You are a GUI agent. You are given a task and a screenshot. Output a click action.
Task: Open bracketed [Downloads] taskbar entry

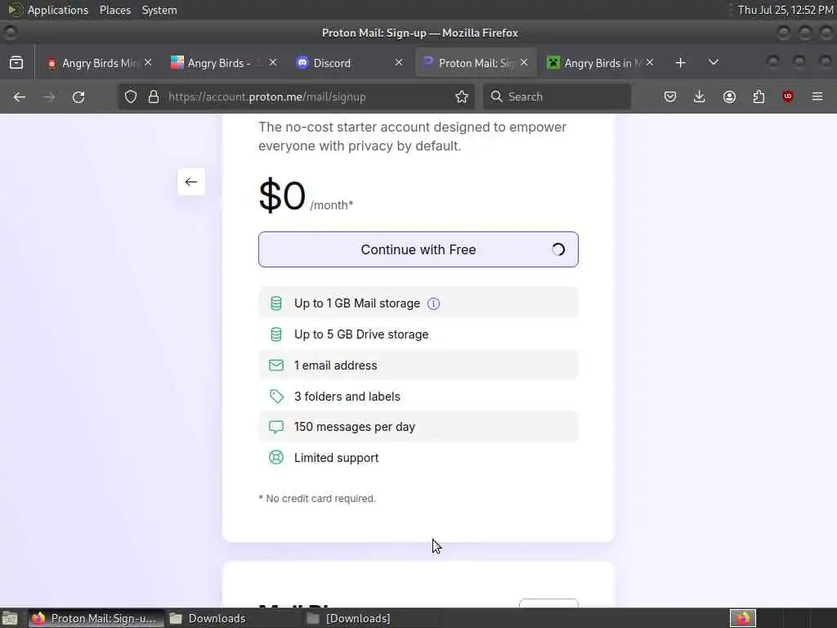371,618
